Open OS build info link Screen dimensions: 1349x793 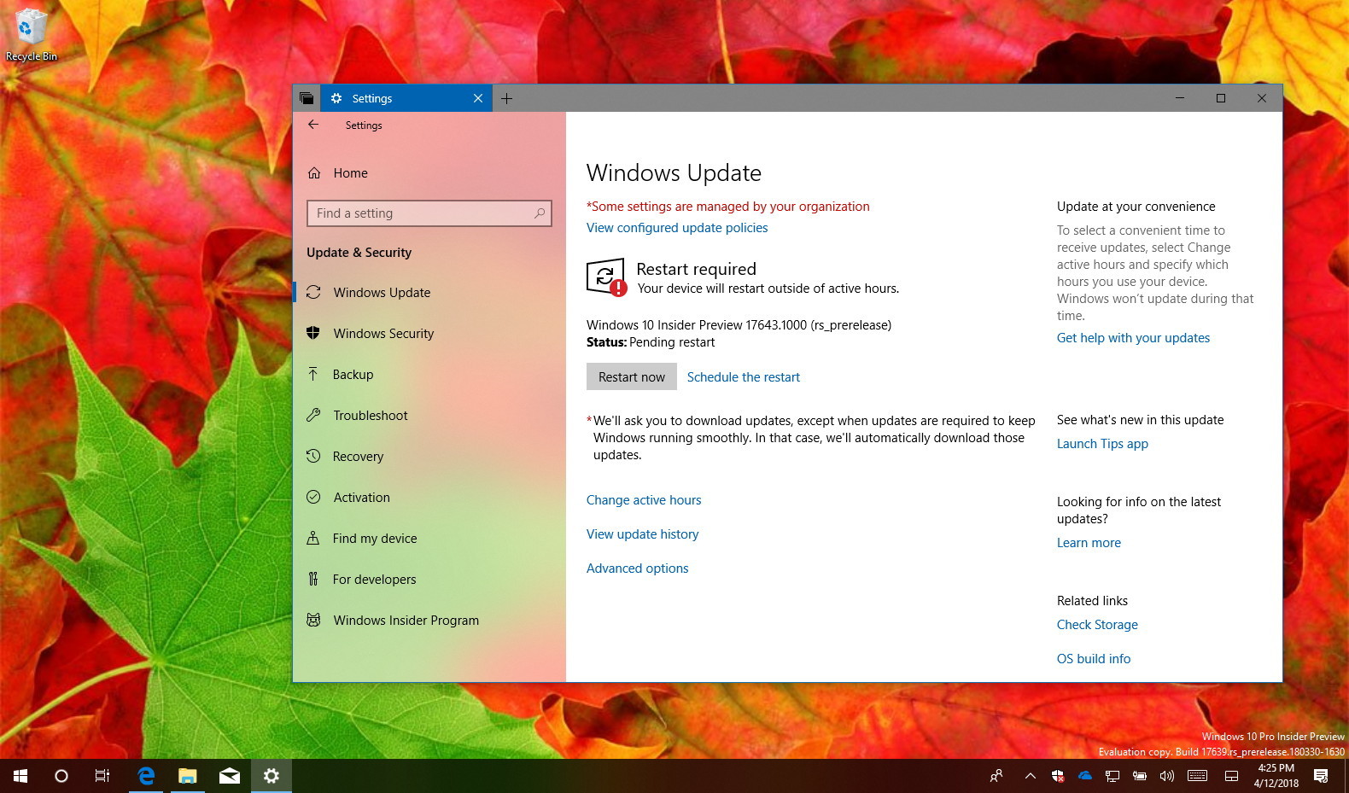(x=1093, y=659)
